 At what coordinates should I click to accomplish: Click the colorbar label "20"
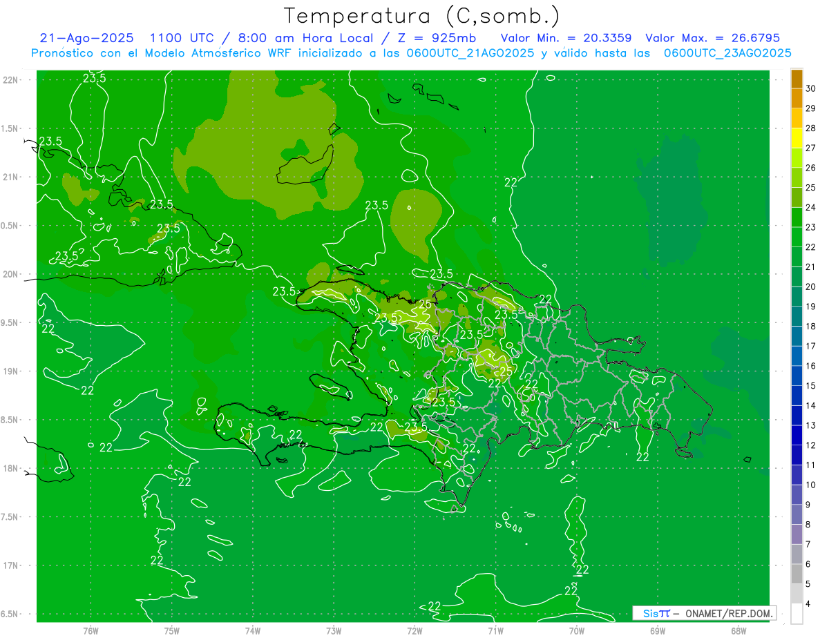811,287
